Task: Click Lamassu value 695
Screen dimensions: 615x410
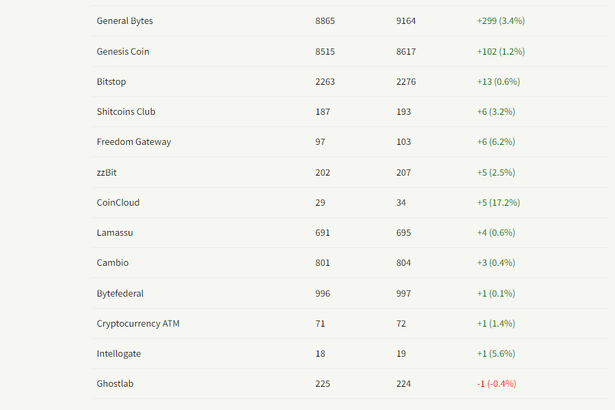Action: [404, 232]
